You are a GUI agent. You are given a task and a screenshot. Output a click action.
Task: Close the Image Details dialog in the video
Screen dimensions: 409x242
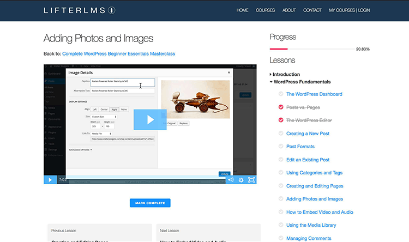pyautogui.click(x=229, y=72)
